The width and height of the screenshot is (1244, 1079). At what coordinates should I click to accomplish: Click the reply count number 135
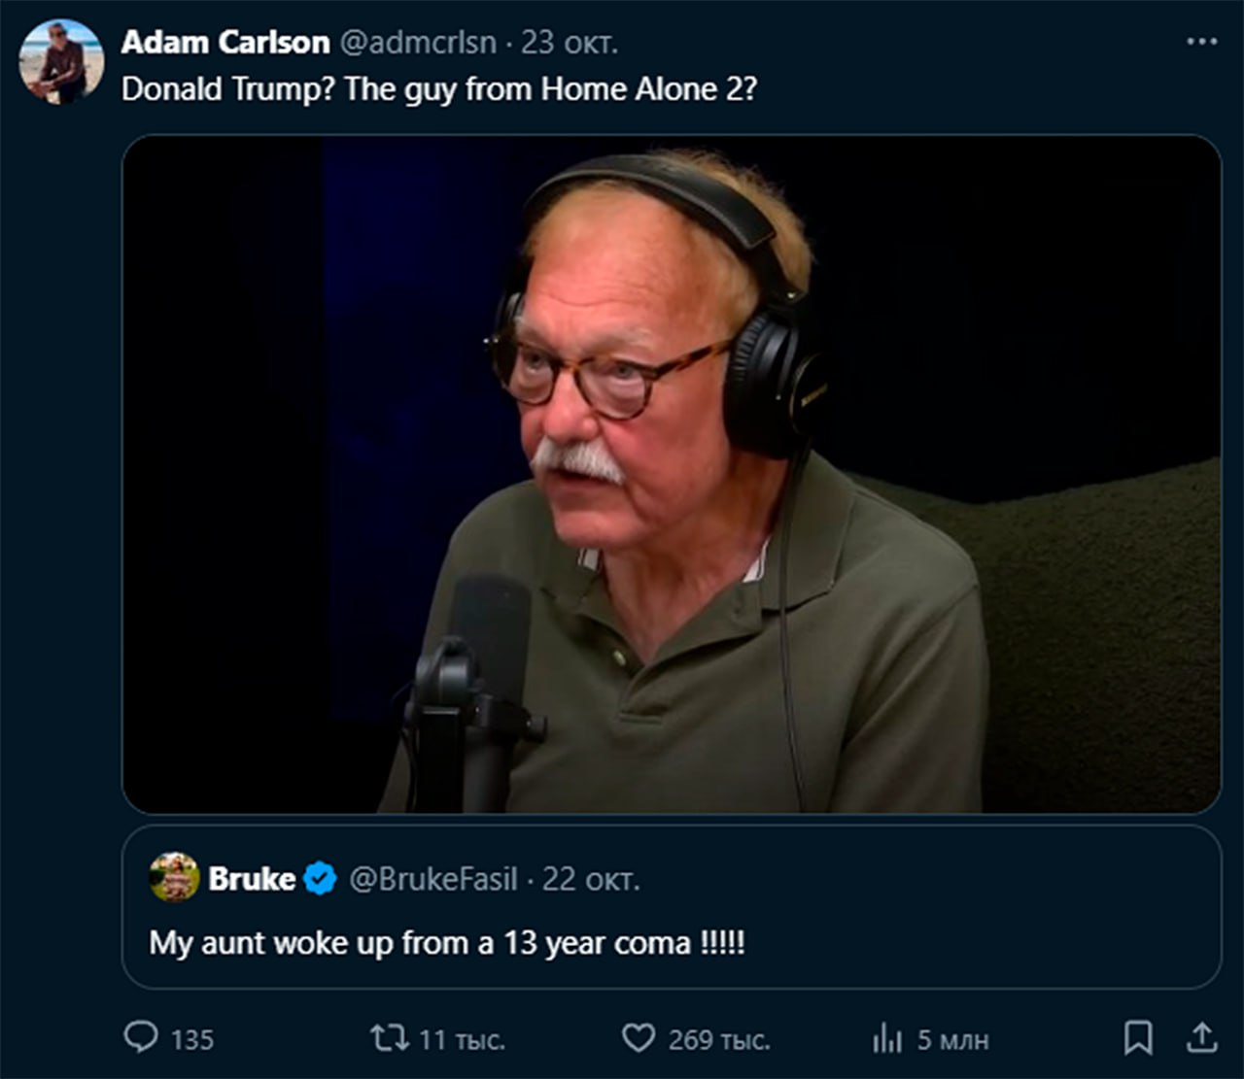click(192, 1040)
